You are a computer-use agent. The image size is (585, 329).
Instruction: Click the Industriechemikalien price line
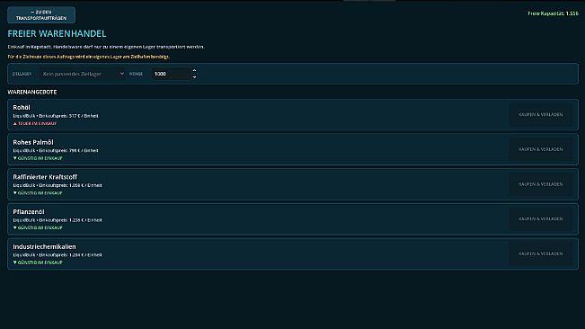58,255
